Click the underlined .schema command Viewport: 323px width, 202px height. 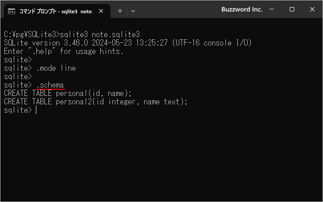(x=50, y=85)
